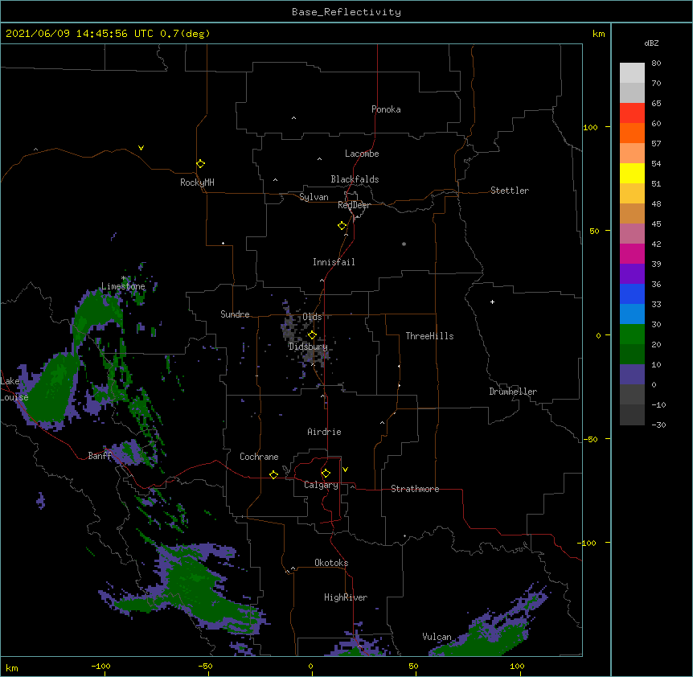Screen dimensions: 693x677
Task: Pick the purple 39 dBZ legend swatch
Action: pyautogui.click(x=632, y=274)
